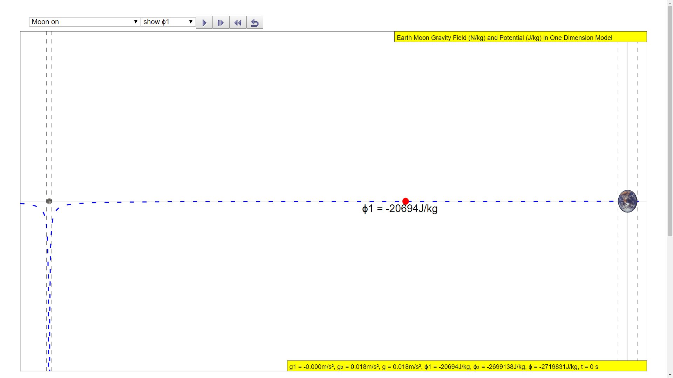Click the ϕ1 = -20694J/kg label
Screen dimensions: 673x378
tap(400, 209)
